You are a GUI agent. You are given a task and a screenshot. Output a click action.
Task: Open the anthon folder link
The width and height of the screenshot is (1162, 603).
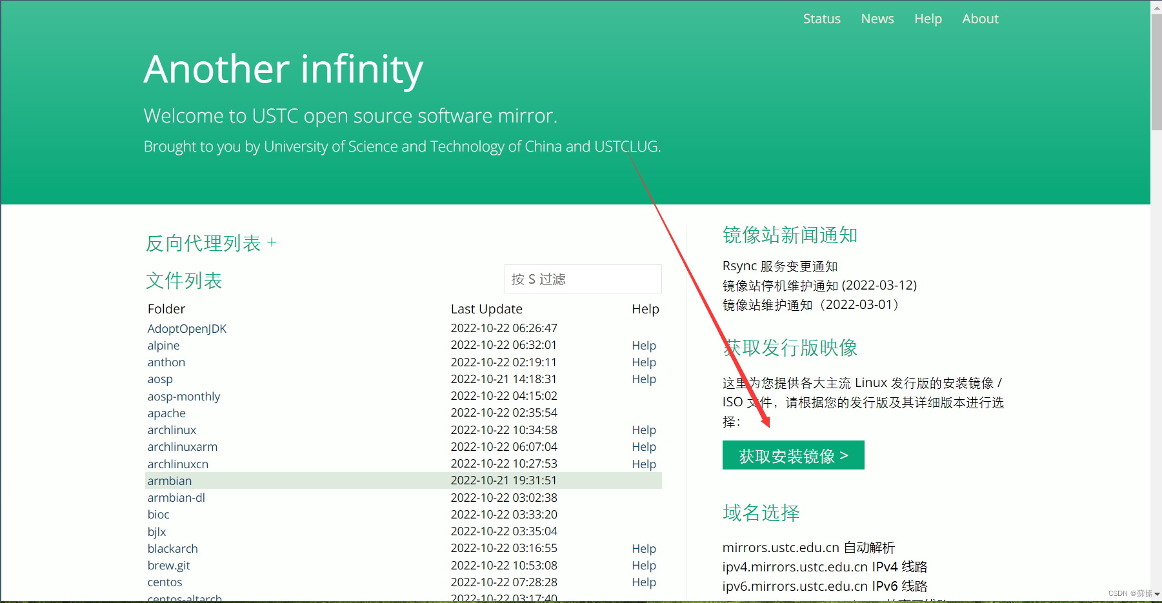pos(166,362)
